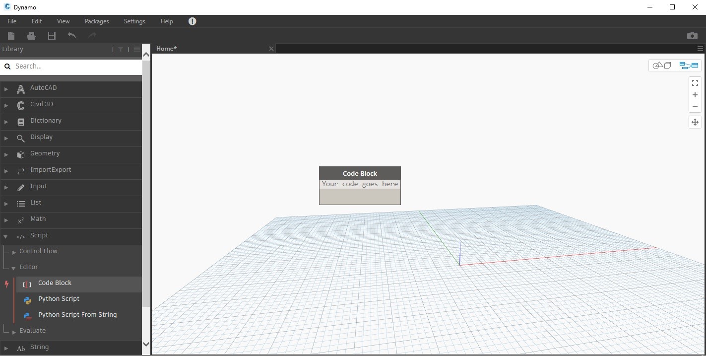Open the notification exclamation icon
This screenshot has width=706, height=356.
click(x=193, y=21)
